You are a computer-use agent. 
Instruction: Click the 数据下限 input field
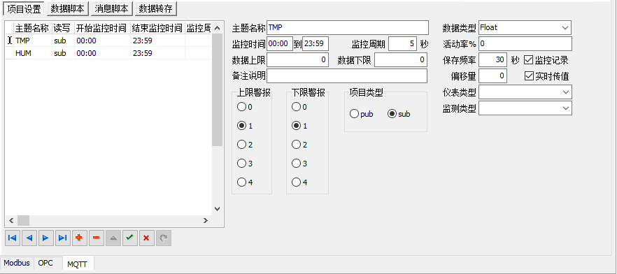[401, 59]
